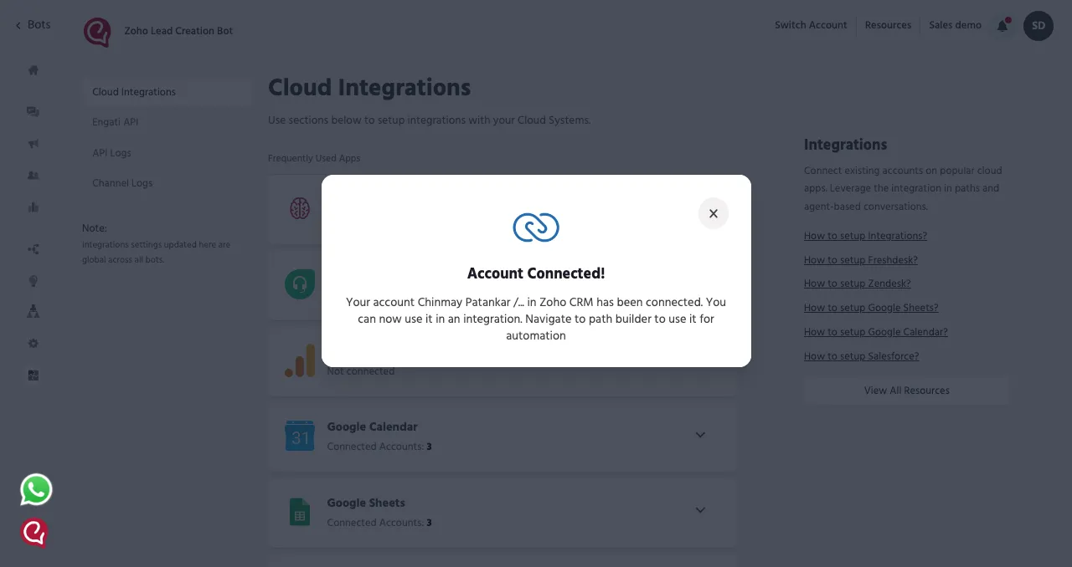The width and height of the screenshot is (1072, 567).
Task: Select Channel Logs in side menu
Action: (x=122, y=183)
